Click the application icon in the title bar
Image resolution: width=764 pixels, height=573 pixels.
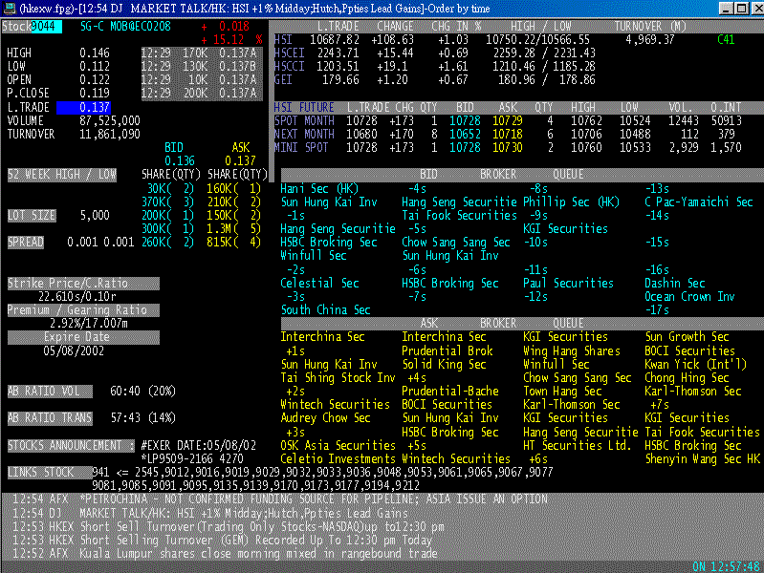click(10, 9)
